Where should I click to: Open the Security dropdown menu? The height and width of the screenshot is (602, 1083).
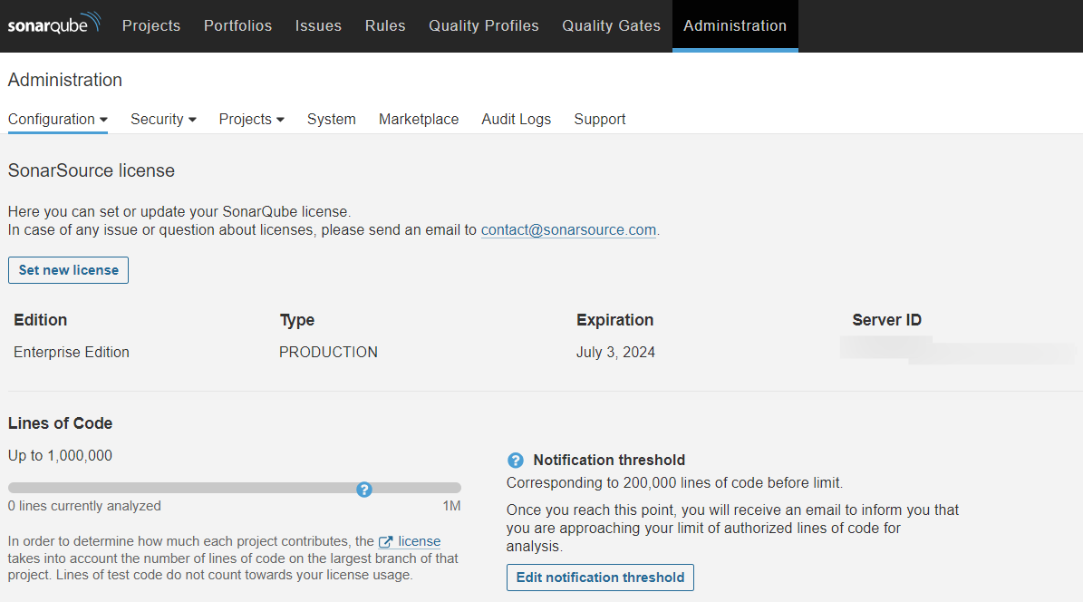(163, 119)
